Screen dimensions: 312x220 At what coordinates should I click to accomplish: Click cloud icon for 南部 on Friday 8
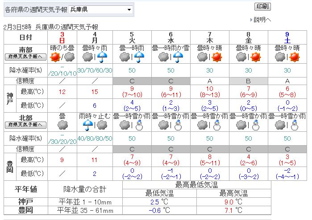tap(241, 57)
